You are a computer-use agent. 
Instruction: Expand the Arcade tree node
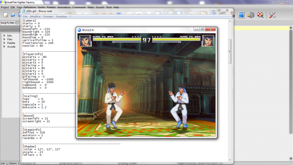pos(5,47)
